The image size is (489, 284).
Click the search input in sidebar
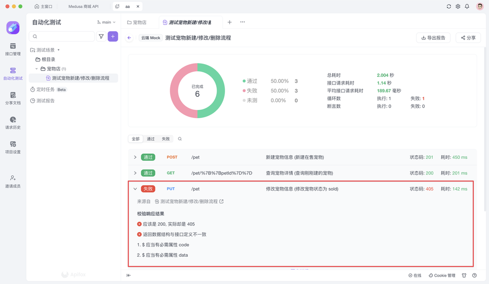coord(63,37)
